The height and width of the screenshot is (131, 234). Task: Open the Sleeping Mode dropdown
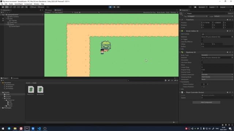coord(217,77)
